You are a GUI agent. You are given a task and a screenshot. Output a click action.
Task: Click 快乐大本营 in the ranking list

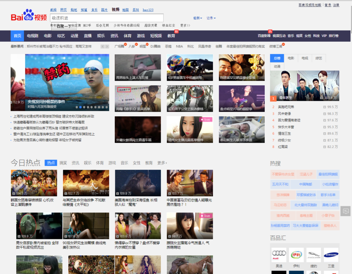pyautogui.click(x=286, y=127)
